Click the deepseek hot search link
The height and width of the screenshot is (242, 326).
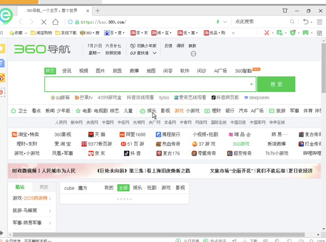tap(257, 98)
